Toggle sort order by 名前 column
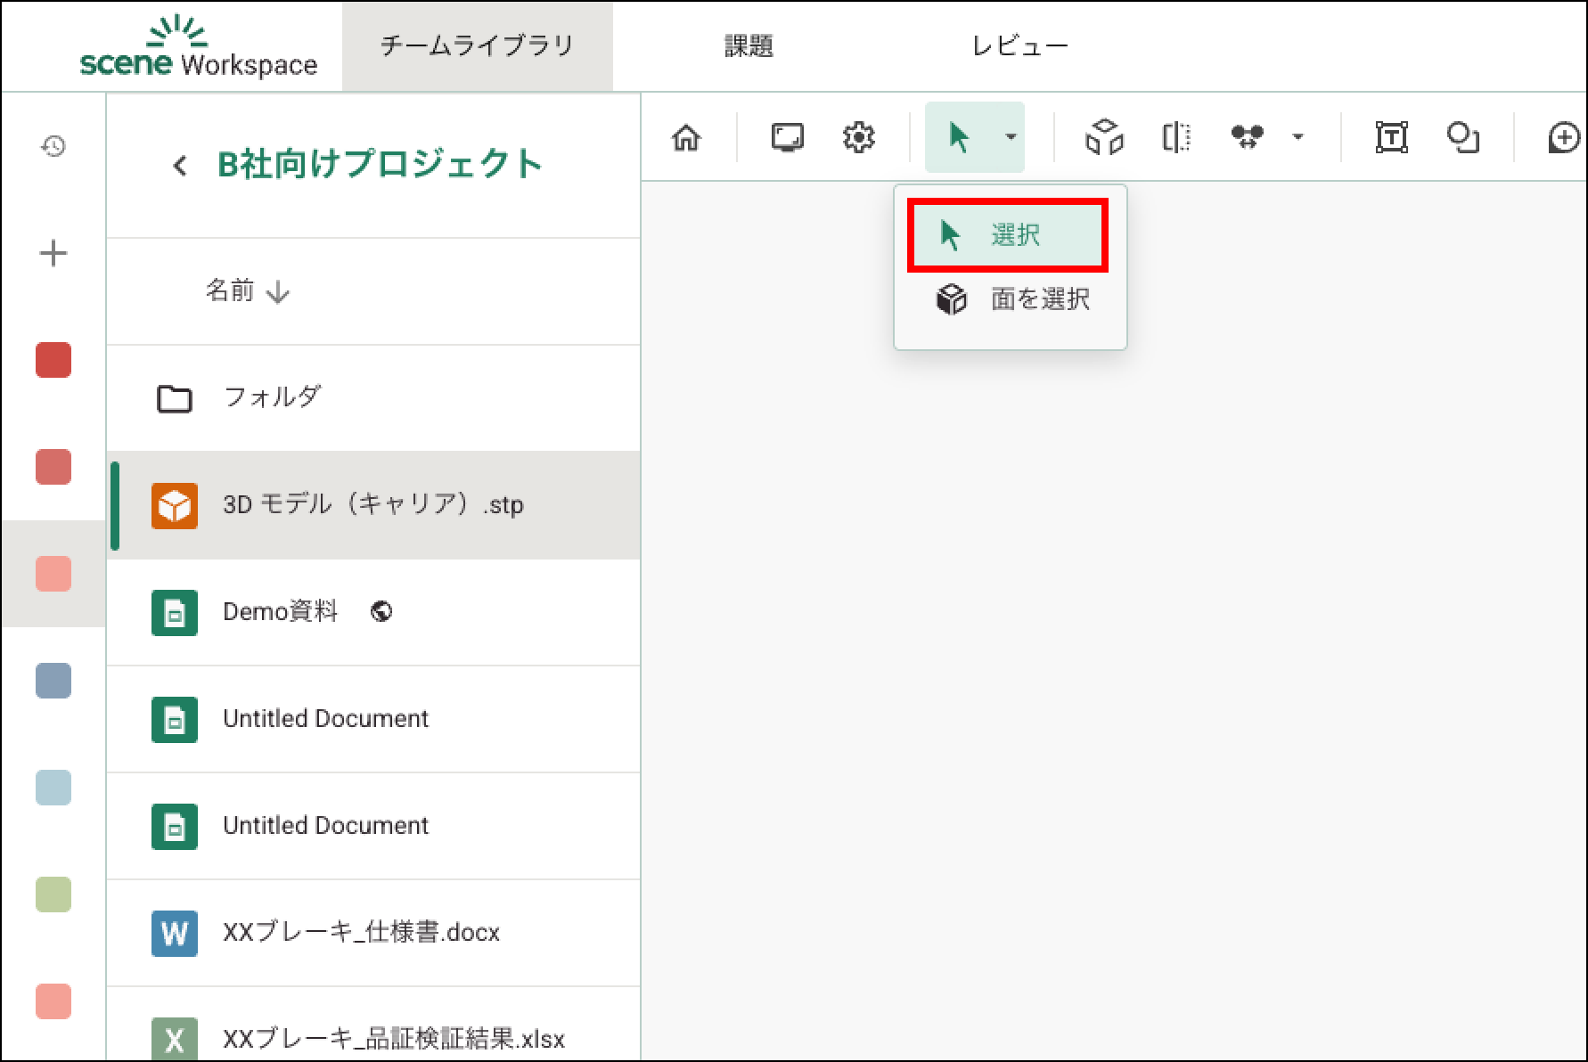 coord(247,291)
